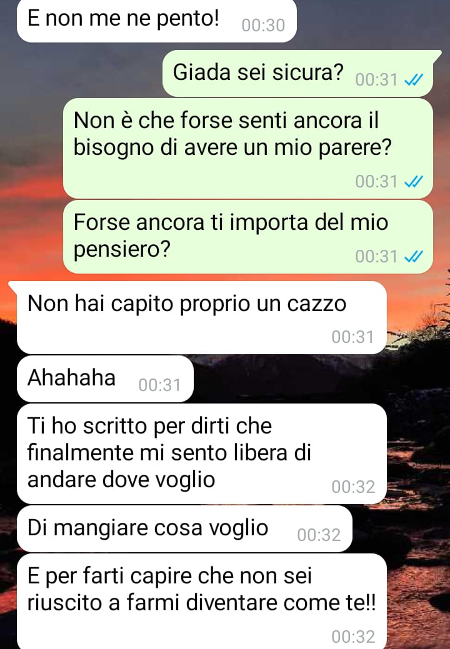Viewport: 450px width, 649px height.
Task: Tap the 00:32 timestamp next to 'Di mangiare cosa voglio'
Action: pyautogui.click(x=319, y=535)
